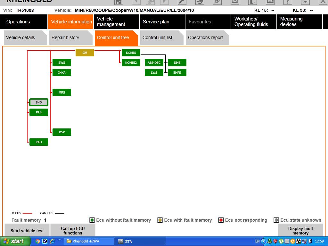Click yellow 'Ecu with fault memory' legend swatch

click(160, 220)
